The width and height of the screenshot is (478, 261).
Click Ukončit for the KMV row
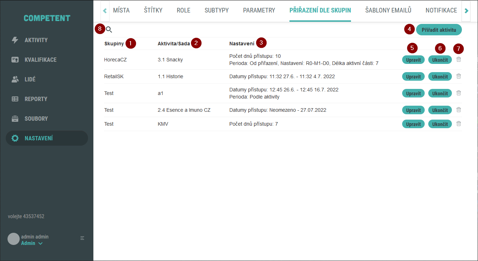(x=440, y=124)
